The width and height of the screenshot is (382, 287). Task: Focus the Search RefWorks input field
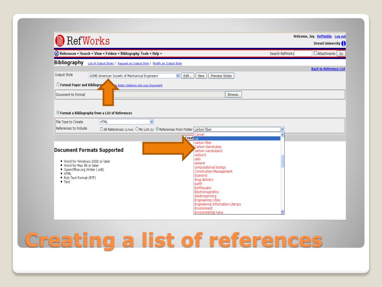coord(303,53)
